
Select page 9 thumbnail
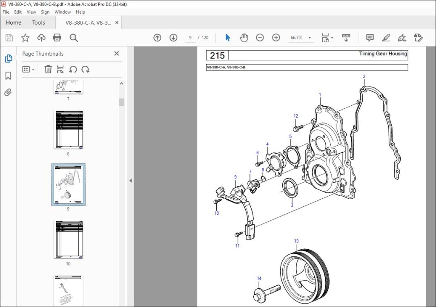pyautogui.click(x=68, y=185)
